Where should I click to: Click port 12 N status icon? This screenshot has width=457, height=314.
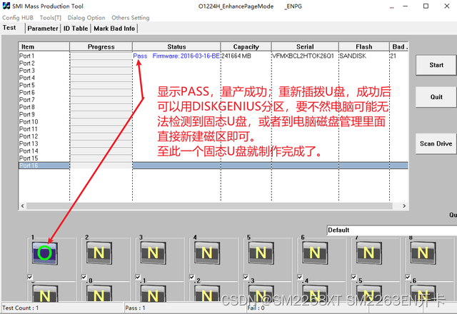click(207, 293)
